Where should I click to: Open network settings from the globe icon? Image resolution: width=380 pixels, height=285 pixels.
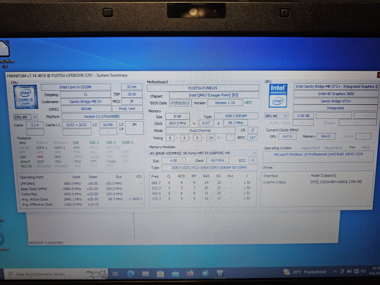pos(356,271)
